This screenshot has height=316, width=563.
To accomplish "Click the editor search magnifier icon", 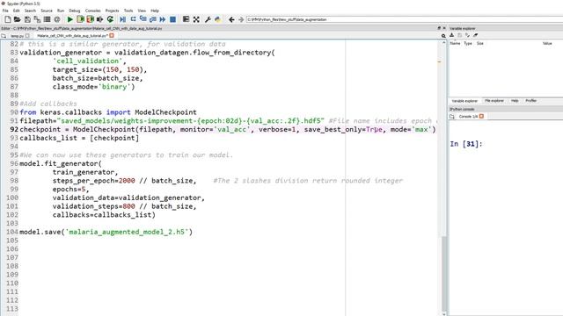I will (443, 36).
